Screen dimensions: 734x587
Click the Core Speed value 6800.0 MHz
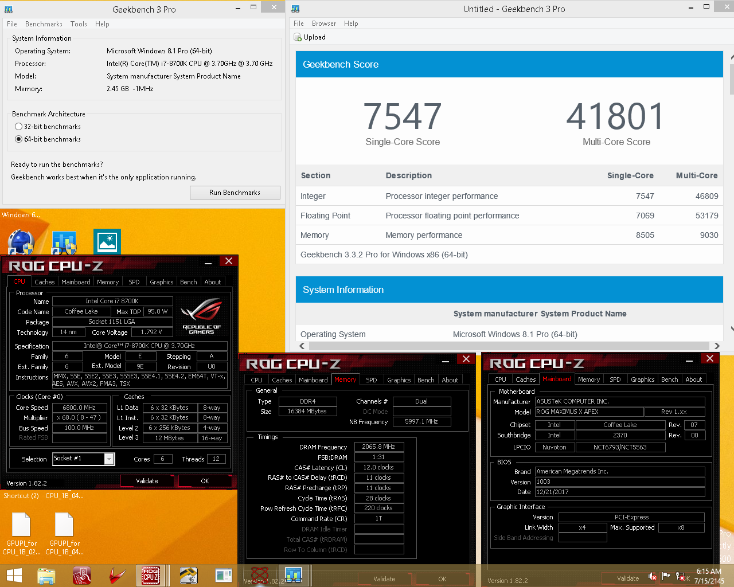tap(80, 408)
